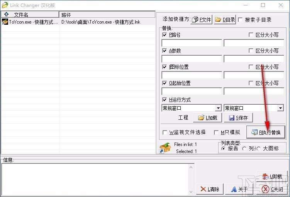Click the left 路径 search input field
290x197 pixels.
point(192,43)
